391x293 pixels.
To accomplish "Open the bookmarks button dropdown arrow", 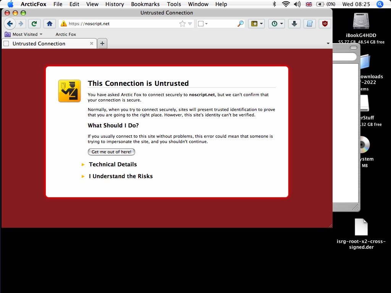I will tap(261, 24).
